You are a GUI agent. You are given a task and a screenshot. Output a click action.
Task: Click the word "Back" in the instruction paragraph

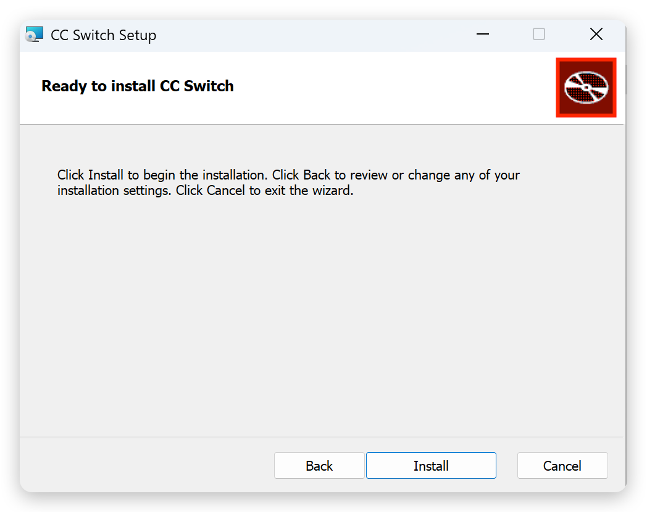pyautogui.click(x=317, y=175)
